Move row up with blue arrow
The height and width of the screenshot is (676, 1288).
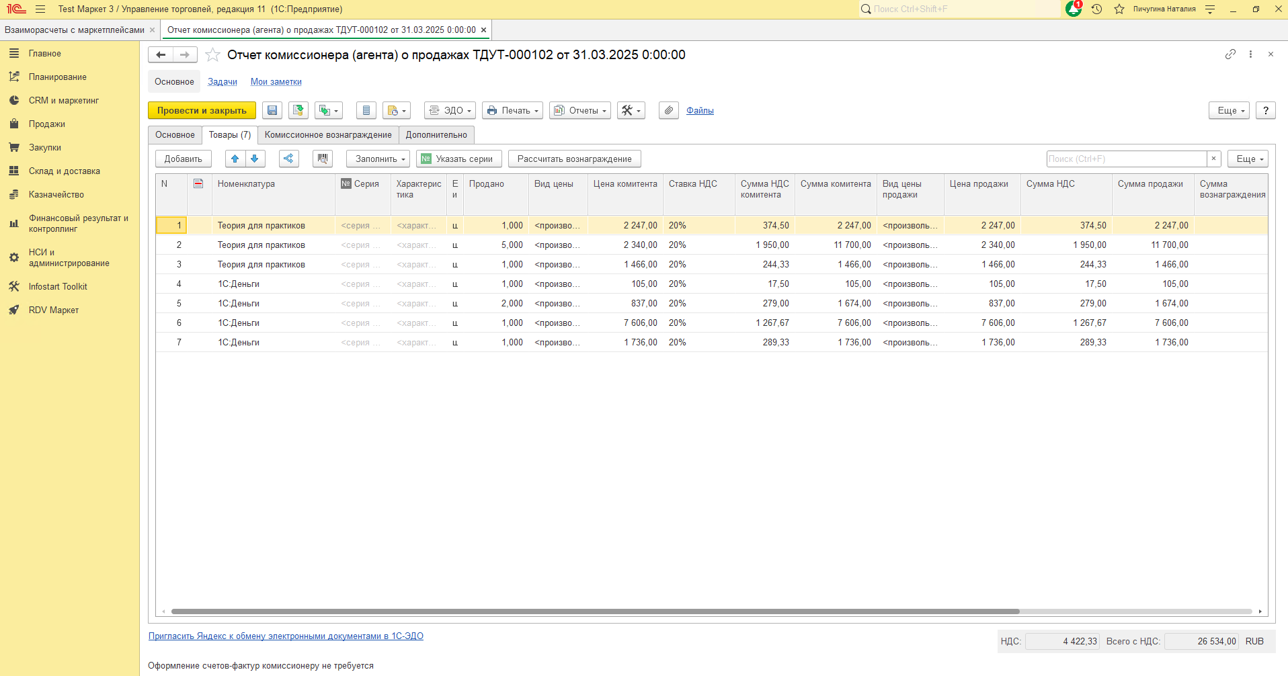[x=235, y=159]
